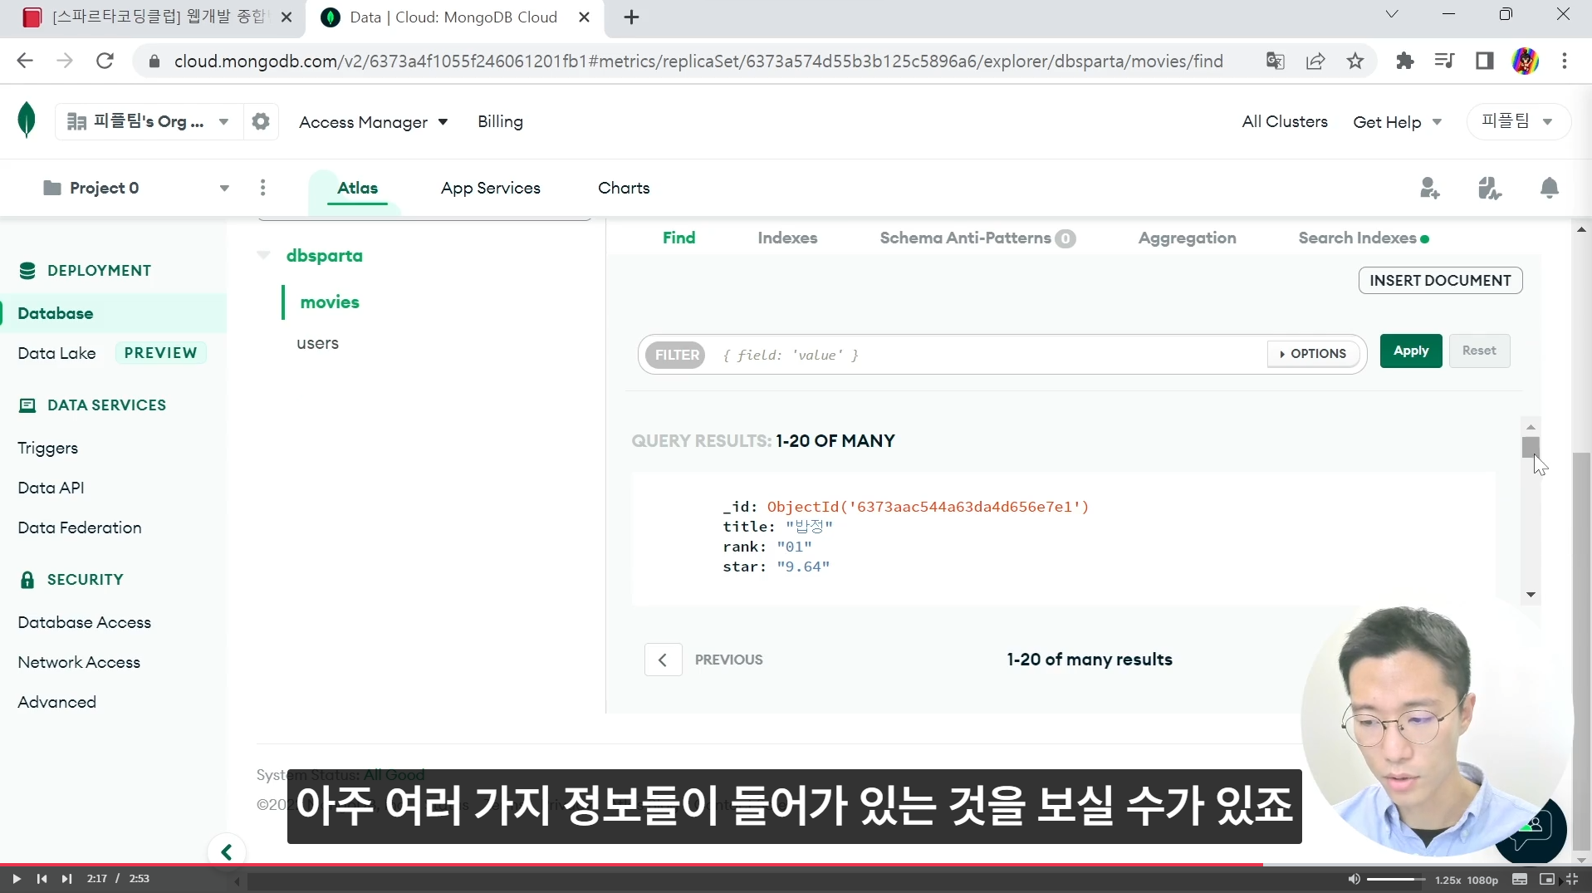This screenshot has height=893, width=1592.
Task: Open organization settings gear icon
Action: coord(261,122)
